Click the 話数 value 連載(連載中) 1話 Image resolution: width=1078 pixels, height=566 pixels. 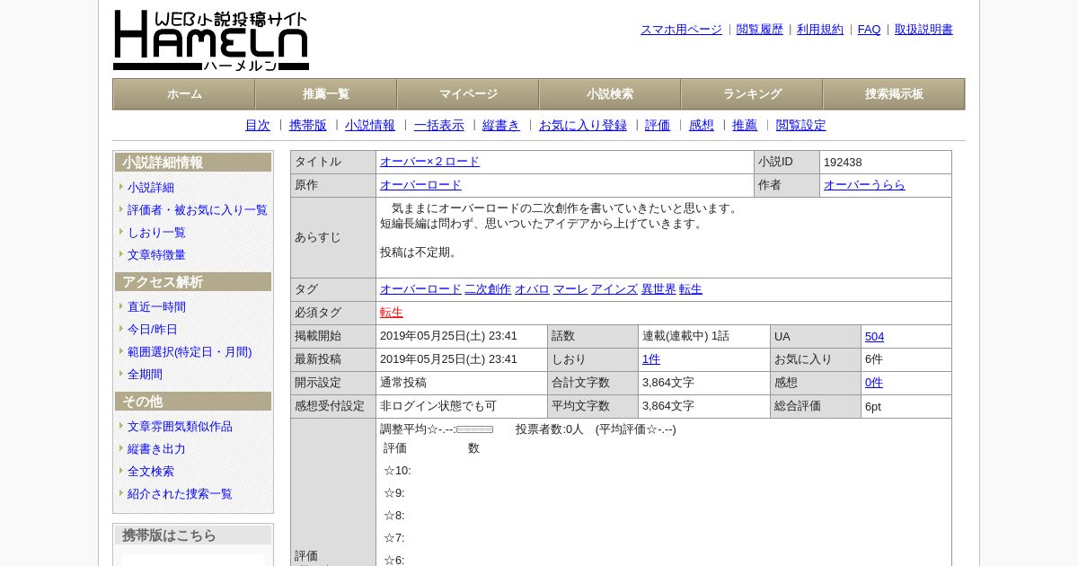coord(685,336)
